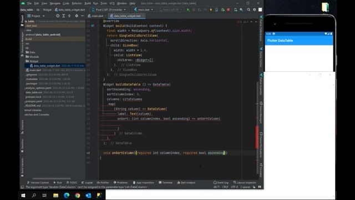Hide the Project panel with minus icon
355x200 pixels.
(x=83, y=16)
